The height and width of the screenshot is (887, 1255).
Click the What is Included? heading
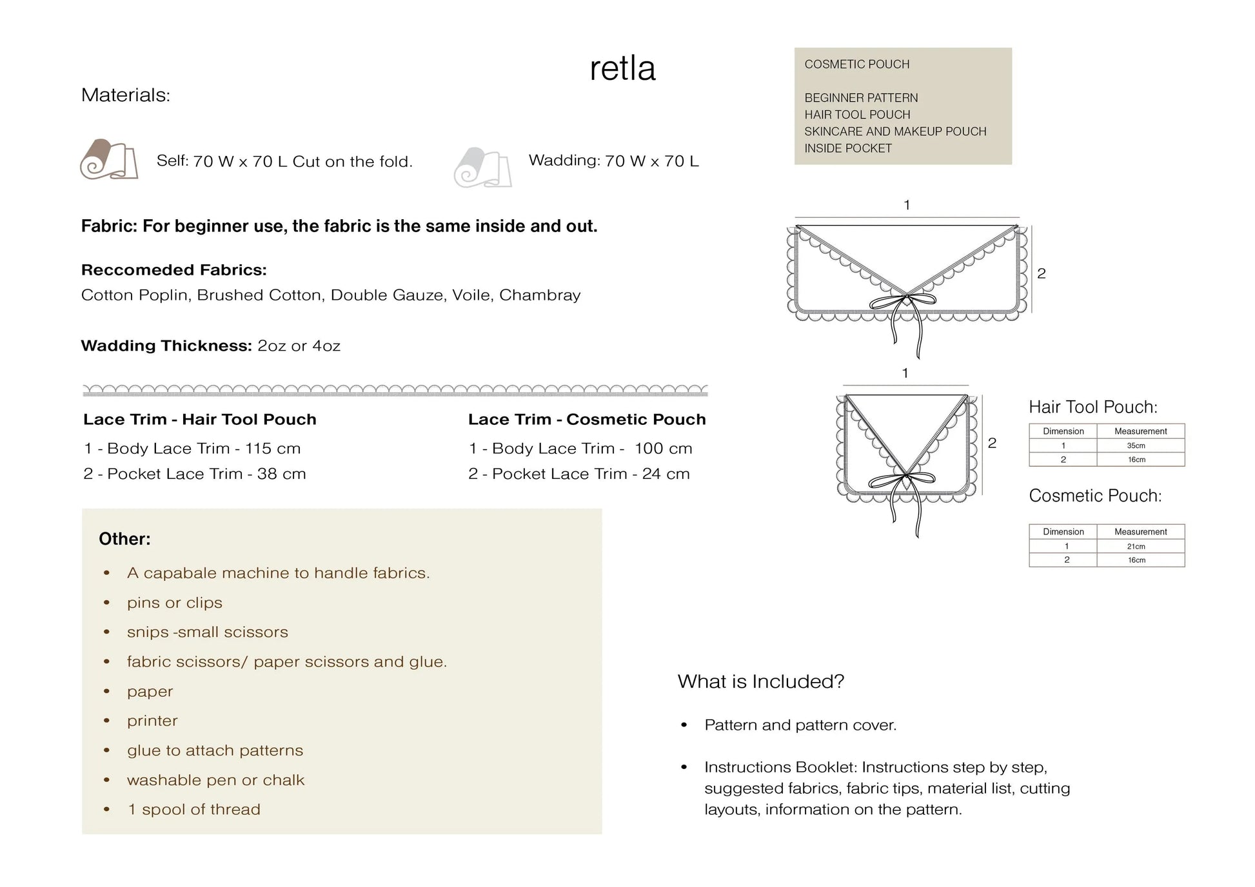[x=761, y=681]
